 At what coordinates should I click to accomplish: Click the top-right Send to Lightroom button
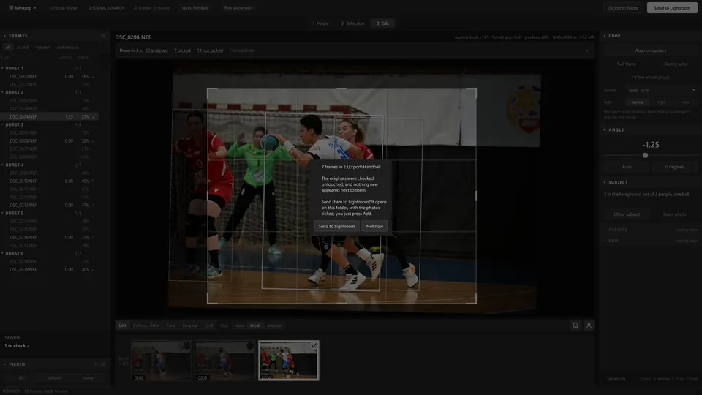pos(671,7)
